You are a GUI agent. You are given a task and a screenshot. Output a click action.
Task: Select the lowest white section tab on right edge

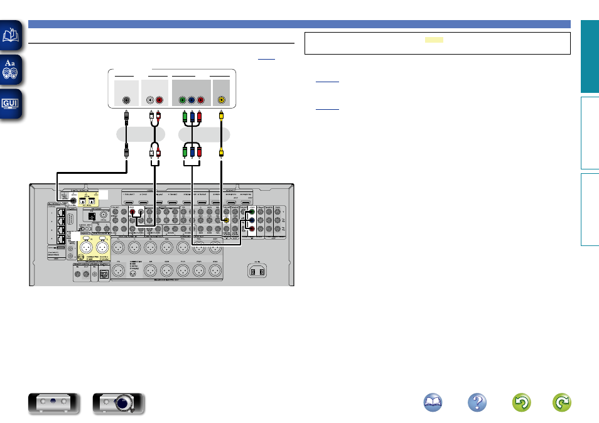coord(590,210)
